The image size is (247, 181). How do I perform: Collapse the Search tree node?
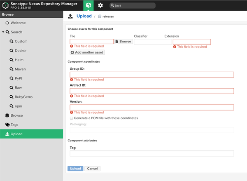point(3,32)
